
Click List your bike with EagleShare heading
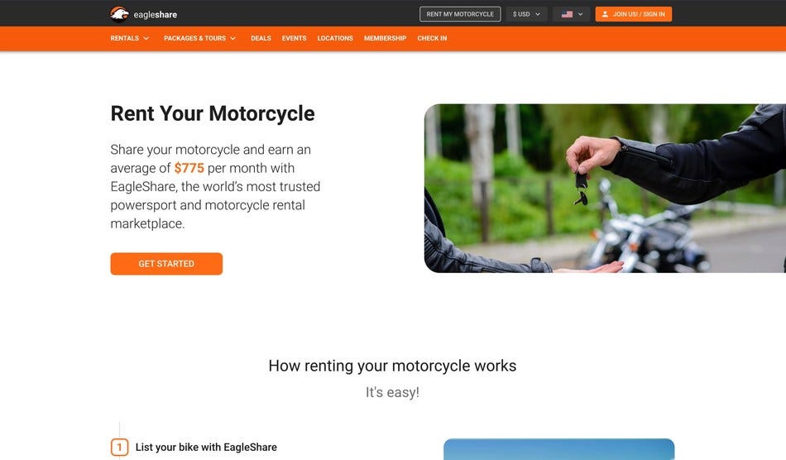pos(206,447)
